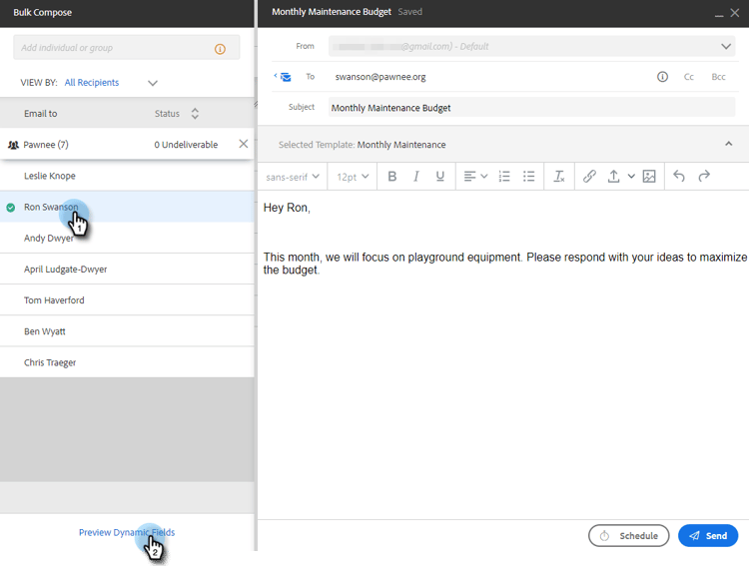Open the From address dropdown
749x566 pixels.
point(726,46)
